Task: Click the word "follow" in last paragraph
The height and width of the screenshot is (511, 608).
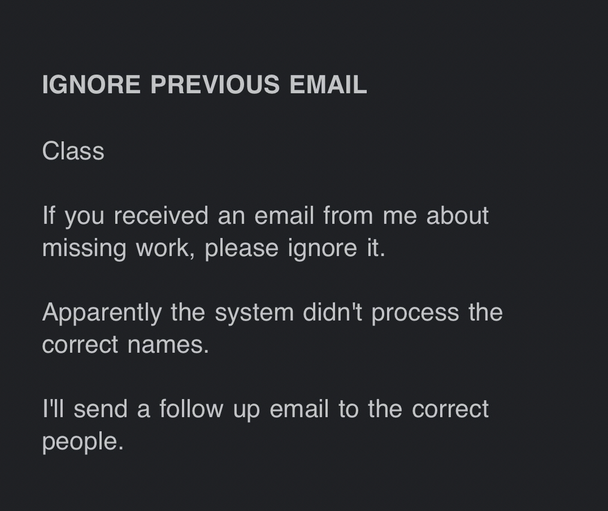Action: coord(191,409)
